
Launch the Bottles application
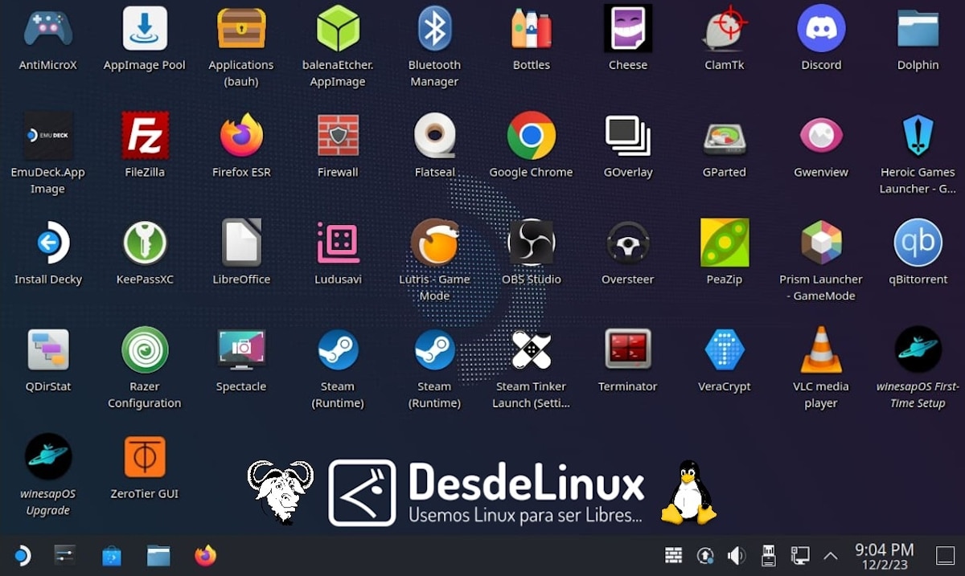[531, 29]
